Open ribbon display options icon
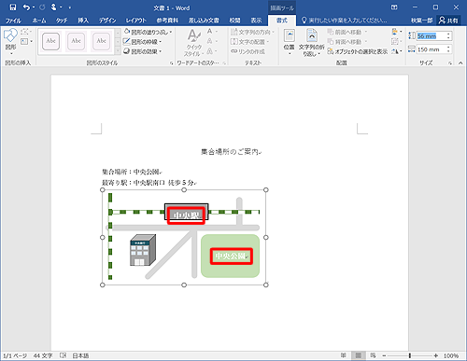Screen dimensions: 467x361 394,7
